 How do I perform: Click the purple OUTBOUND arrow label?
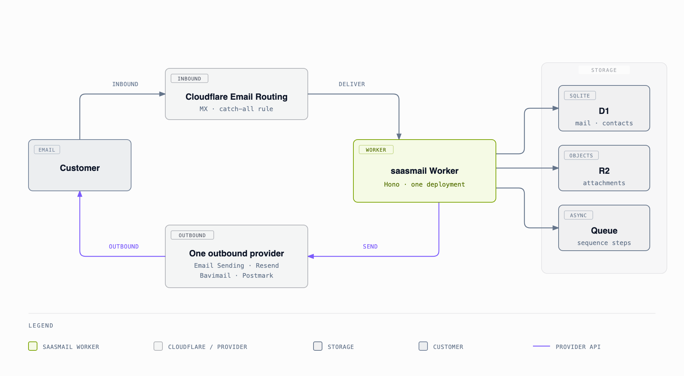click(x=124, y=246)
